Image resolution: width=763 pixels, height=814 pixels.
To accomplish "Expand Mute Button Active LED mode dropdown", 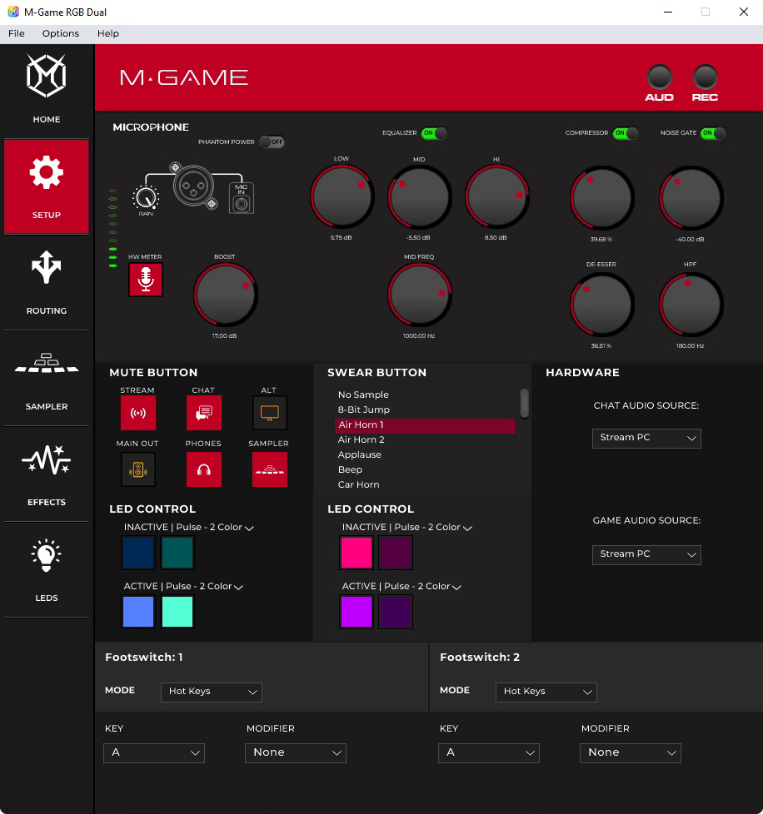I will pyautogui.click(x=183, y=587).
